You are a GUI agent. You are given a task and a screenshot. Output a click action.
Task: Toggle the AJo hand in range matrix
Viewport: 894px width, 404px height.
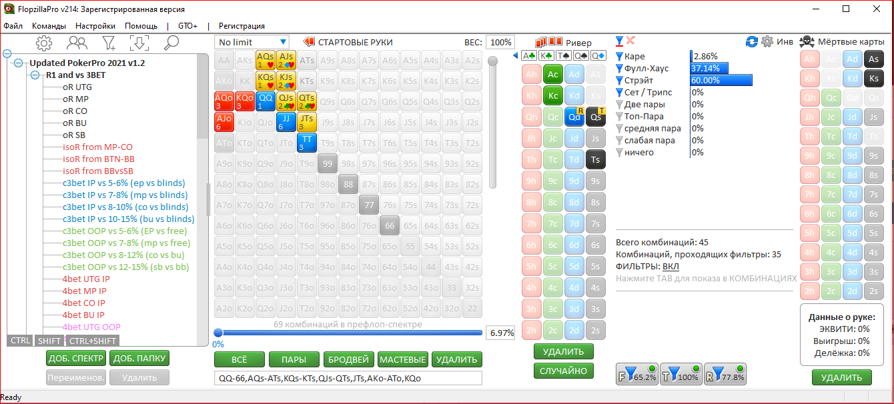tap(224, 123)
